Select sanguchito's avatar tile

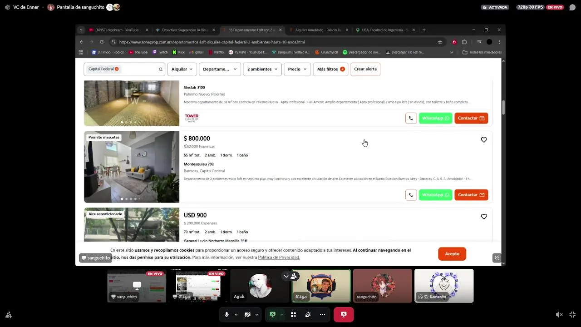pyautogui.click(x=383, y=286)
